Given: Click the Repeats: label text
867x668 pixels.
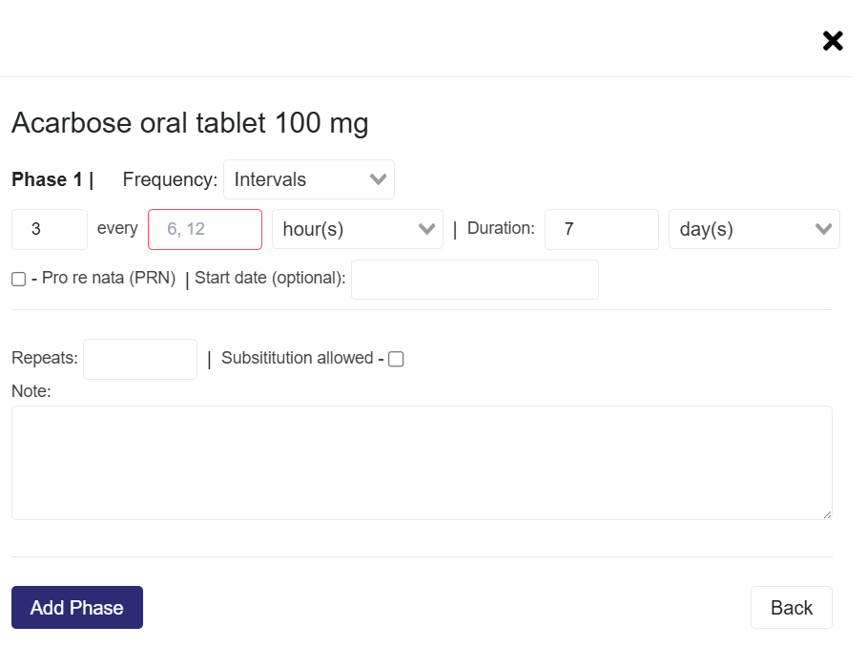Looking at the screenshot, I should 45,359.
